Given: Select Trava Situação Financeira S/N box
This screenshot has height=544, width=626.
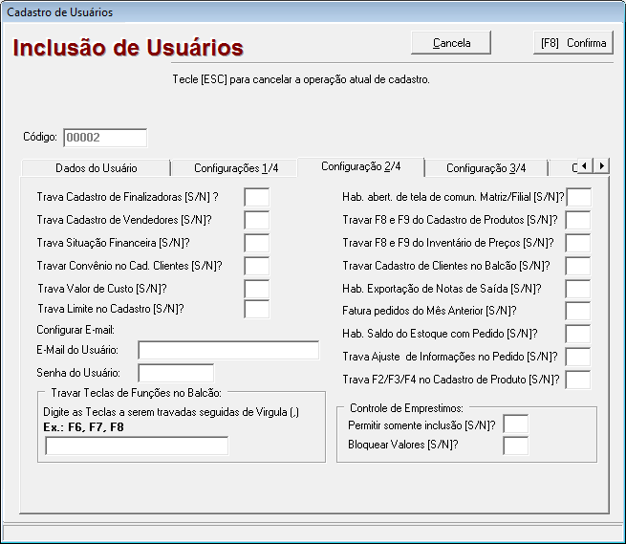Looking at the screenshot, I should pyautogui.click(x=256, y=243).
